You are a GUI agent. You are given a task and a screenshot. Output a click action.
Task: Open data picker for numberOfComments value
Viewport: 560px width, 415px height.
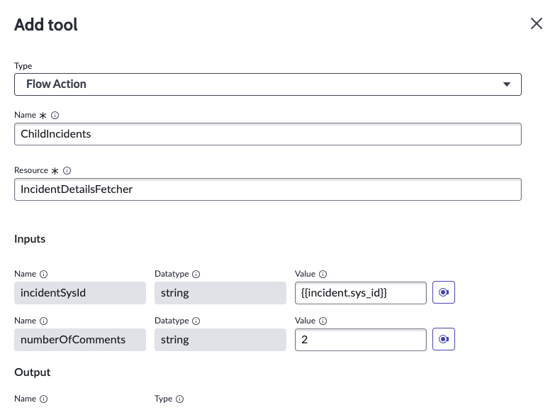coord(444,339)
